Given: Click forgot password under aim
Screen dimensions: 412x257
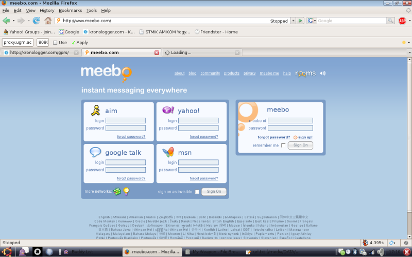Looking at the screenshot, I should click(x=131, y=137).
